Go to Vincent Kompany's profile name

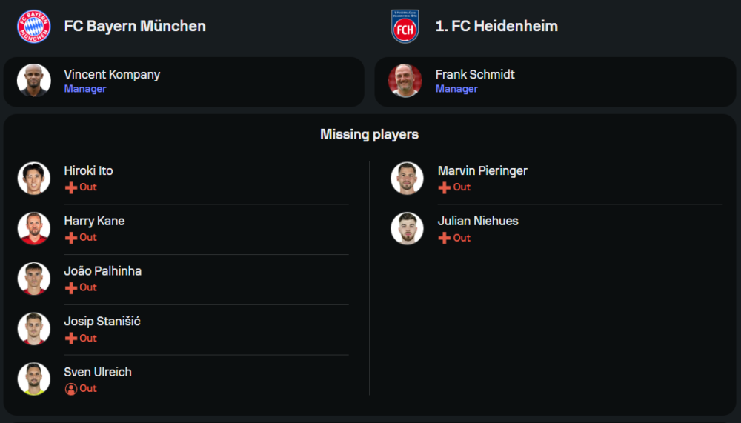112,74
